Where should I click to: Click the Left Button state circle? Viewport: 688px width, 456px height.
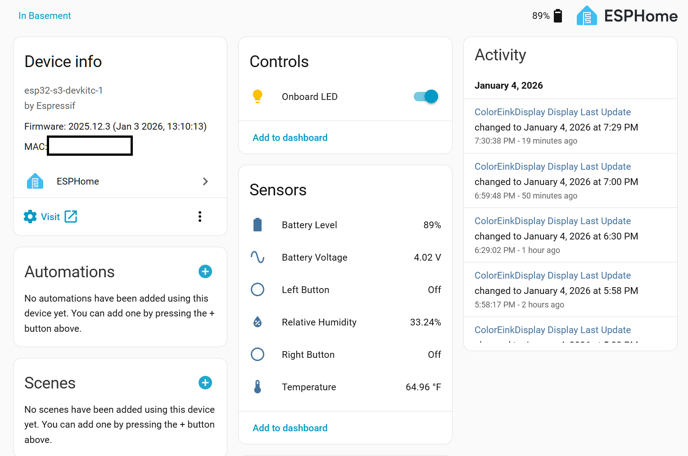(x=258, y=289)
